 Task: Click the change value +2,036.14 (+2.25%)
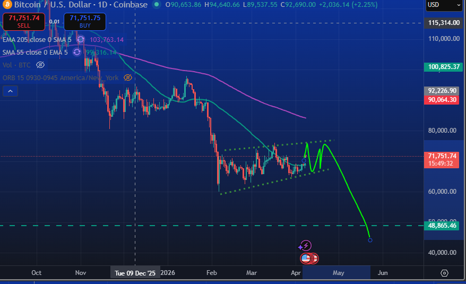pos(348,4)
